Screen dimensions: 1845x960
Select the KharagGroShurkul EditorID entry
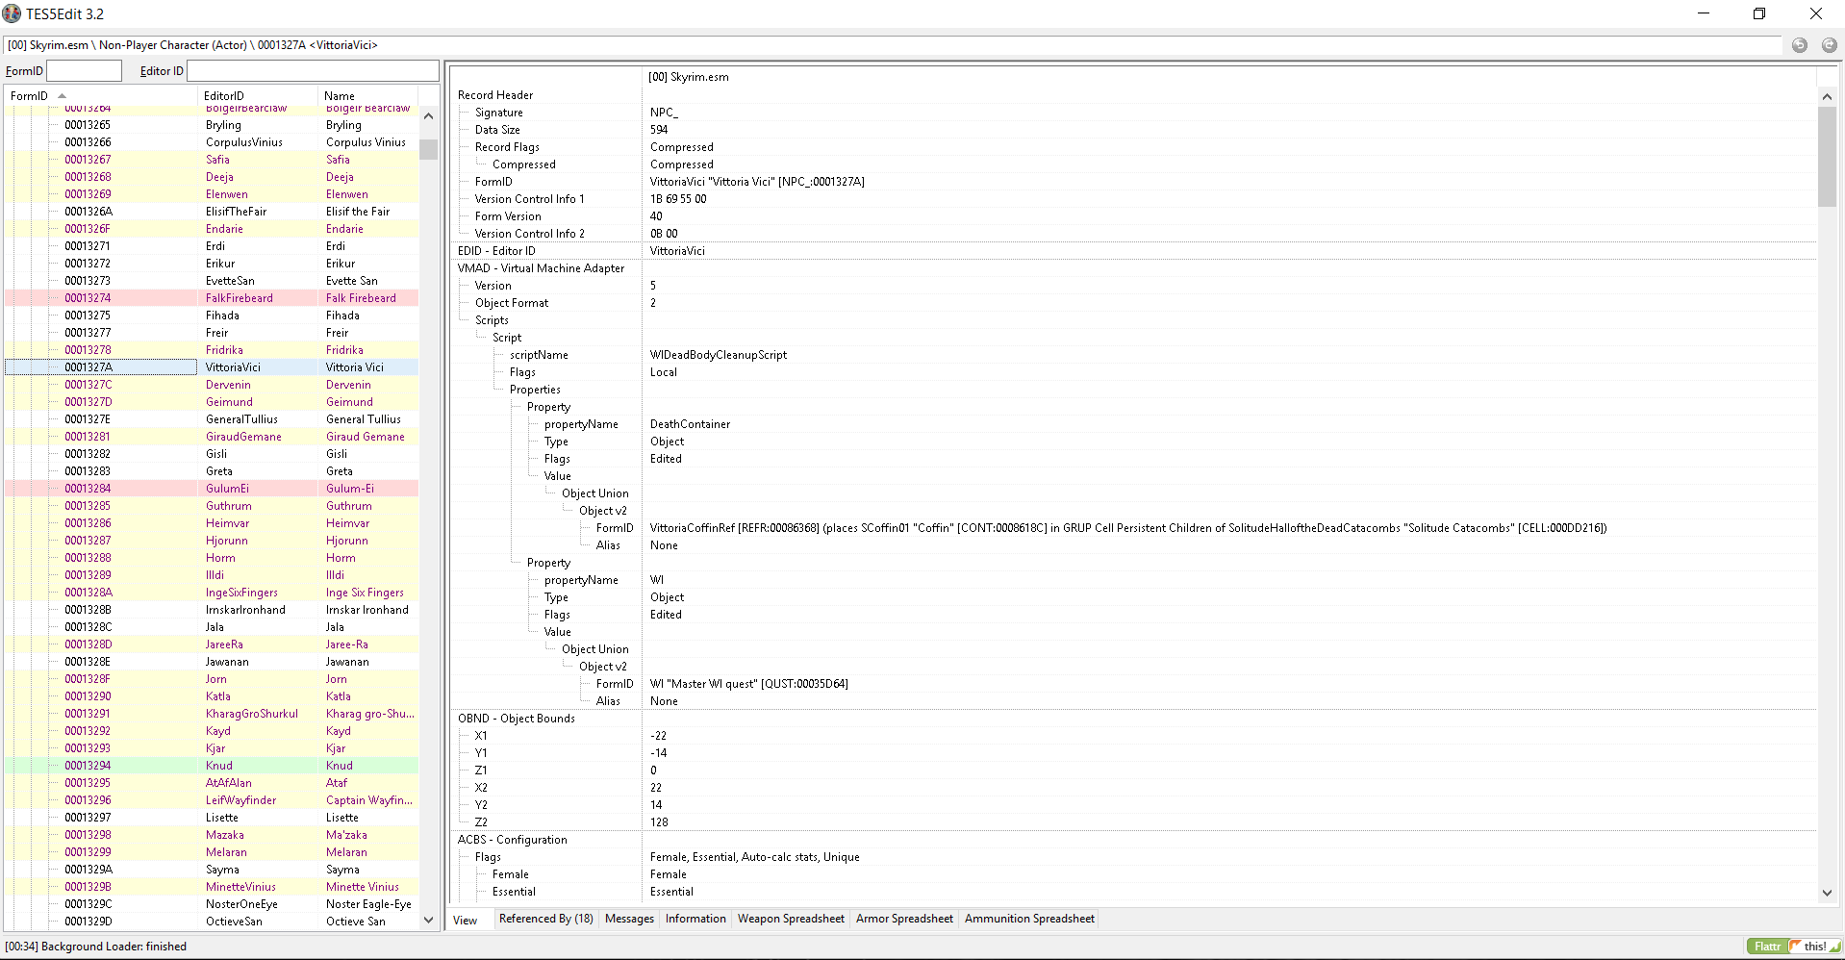(x=252, y=714)
